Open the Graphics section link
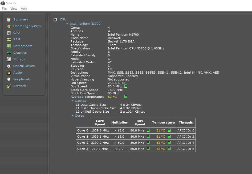252x174 pixels. [x=20, y=53]
